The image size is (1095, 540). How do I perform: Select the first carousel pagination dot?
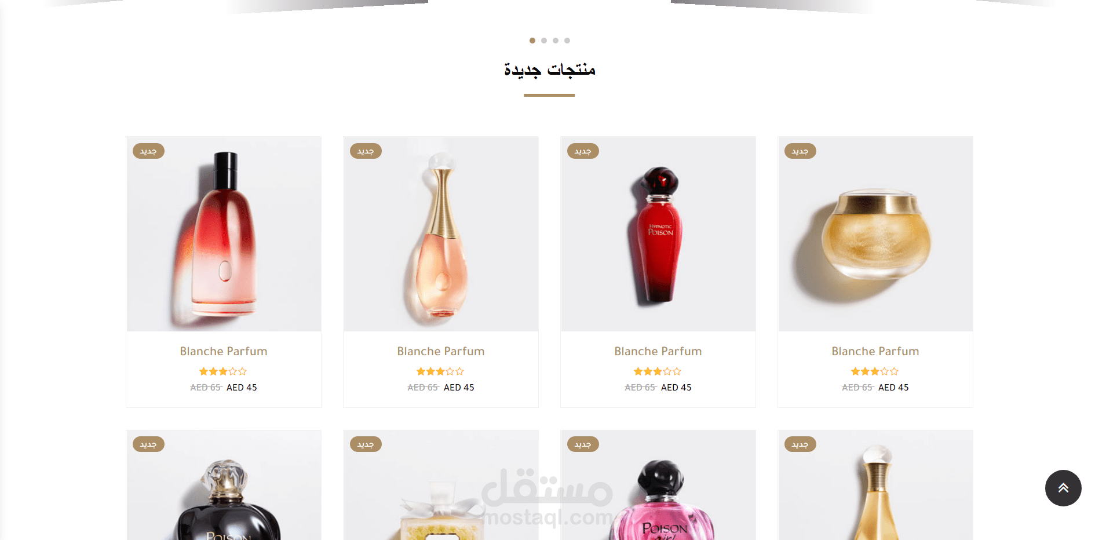click(x=532, y=41)
